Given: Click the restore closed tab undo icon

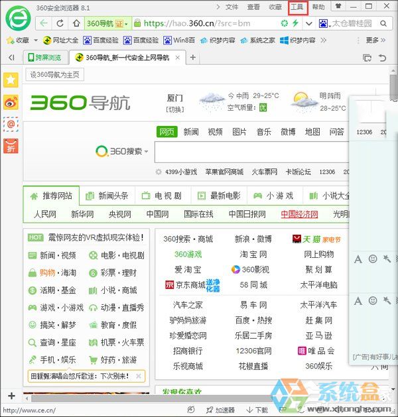Looking at the screenshot, I should coord(382,58).
